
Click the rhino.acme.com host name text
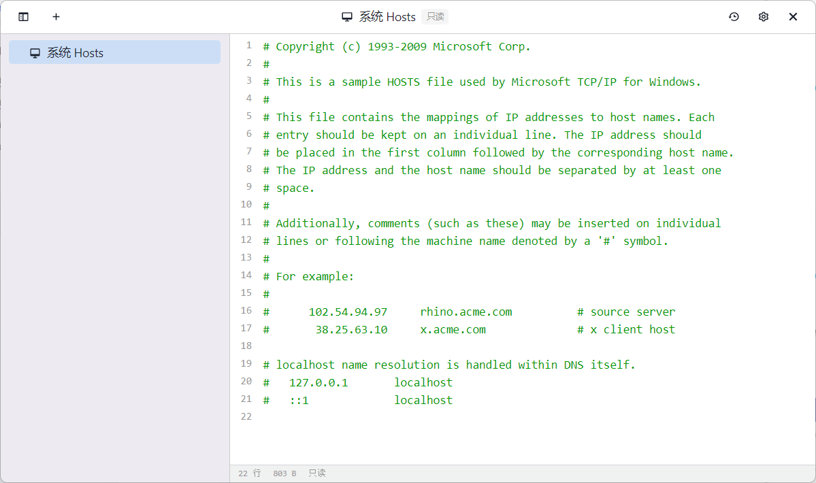[466, 312]
